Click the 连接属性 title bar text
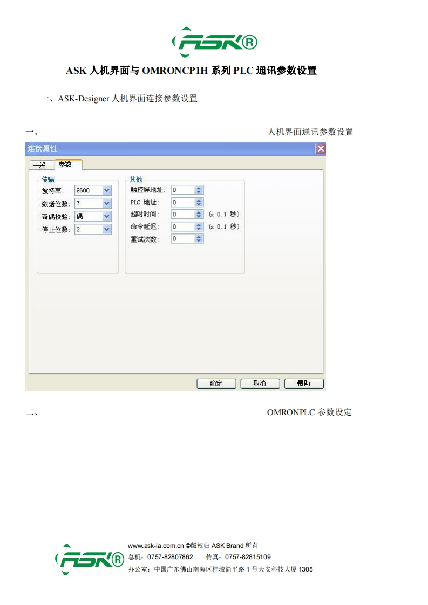Screen dimensions: 428x605 click(x=42, y=148)
